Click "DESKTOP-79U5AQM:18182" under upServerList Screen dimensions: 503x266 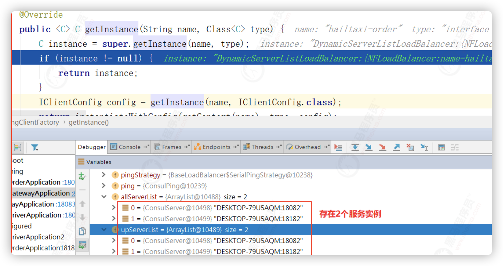tap(258, 252)
